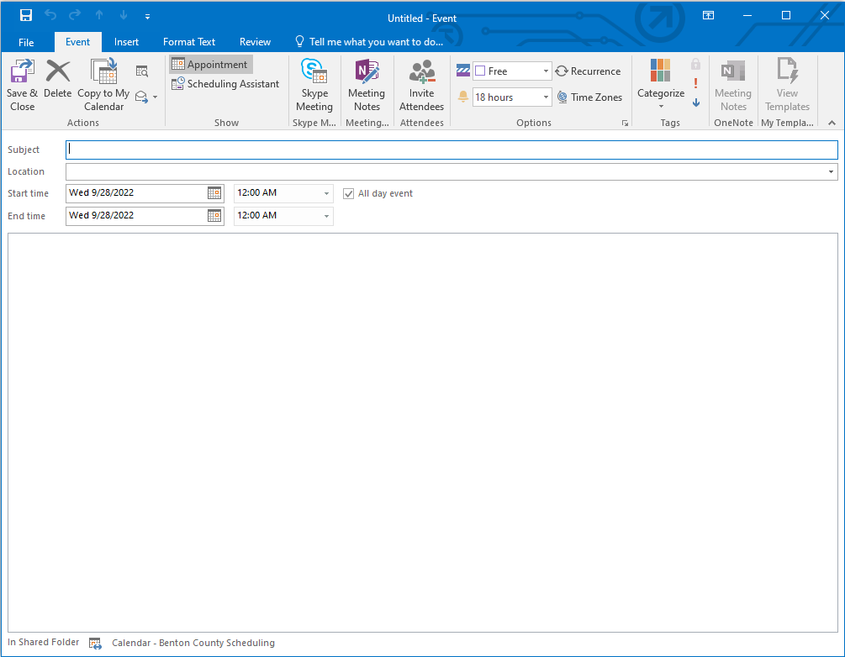Expand the Show As Free dropdown
Screen dimensions: 845x657
coord(545,71)
